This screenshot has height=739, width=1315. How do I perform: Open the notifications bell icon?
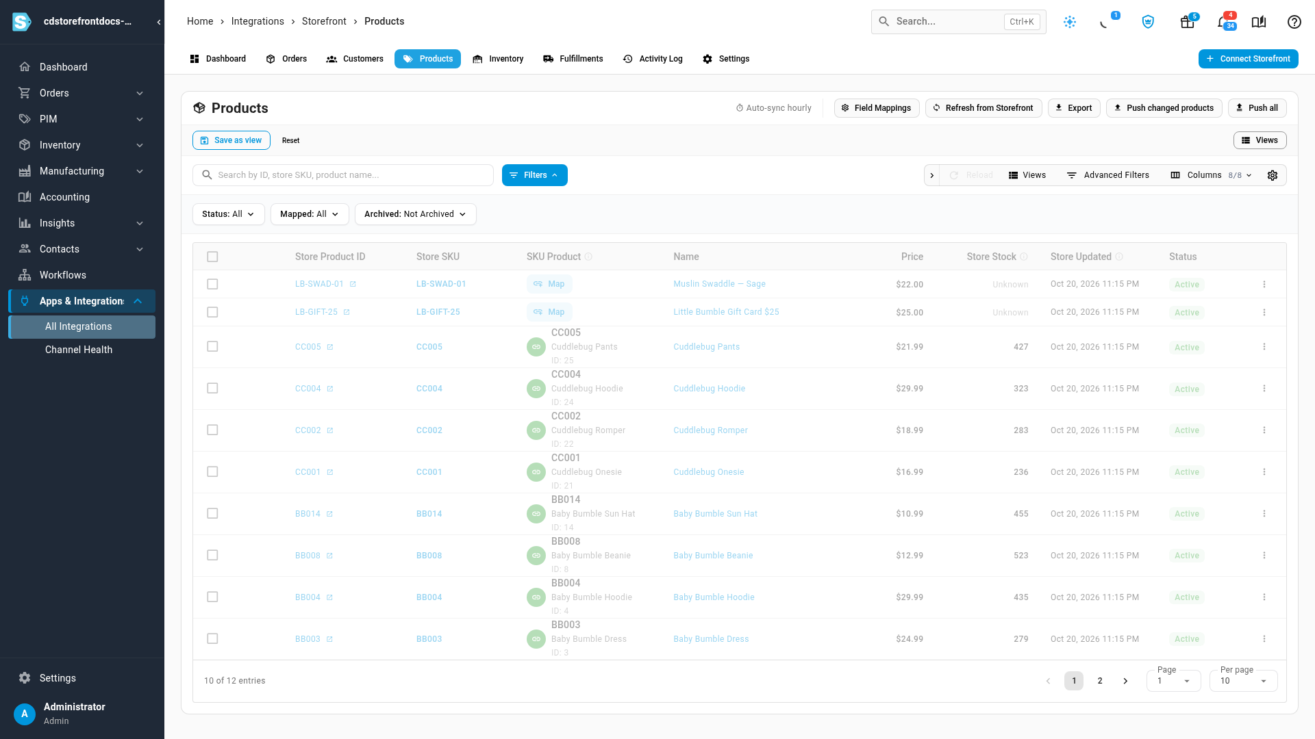(1224, 22)
